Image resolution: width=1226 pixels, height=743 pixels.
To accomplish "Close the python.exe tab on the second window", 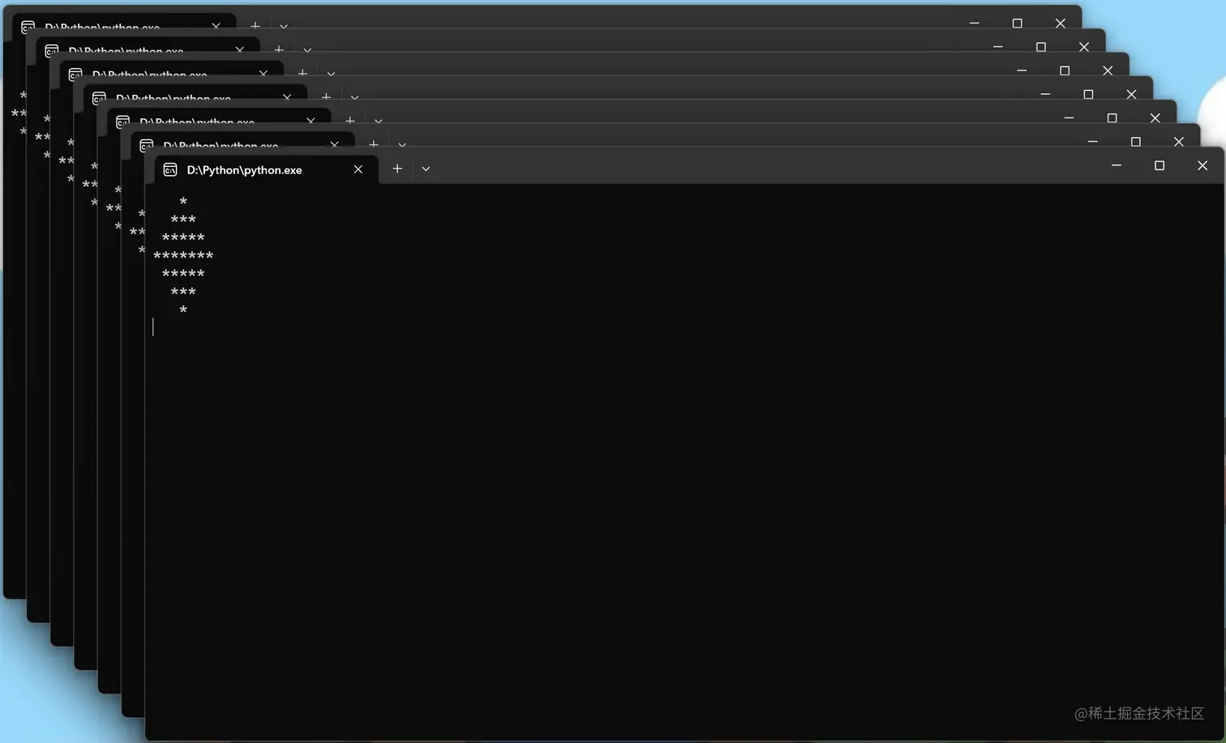I will tap(334, 145).
